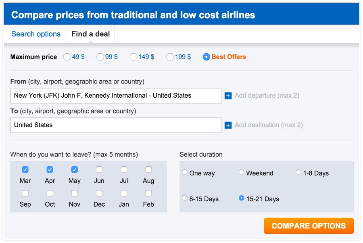Click the COMPARE OPTIONS button
The image size is (363, 243).
click(x=309, y=226)
